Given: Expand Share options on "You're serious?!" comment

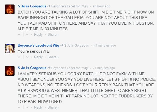Looking at the screenshot, I should pyautogui.click(x=53, y=57).
